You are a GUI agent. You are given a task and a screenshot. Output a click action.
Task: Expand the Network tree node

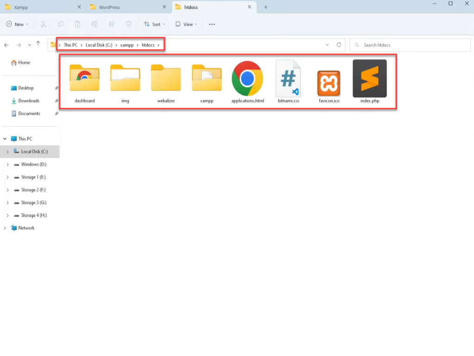click(5, 228)
